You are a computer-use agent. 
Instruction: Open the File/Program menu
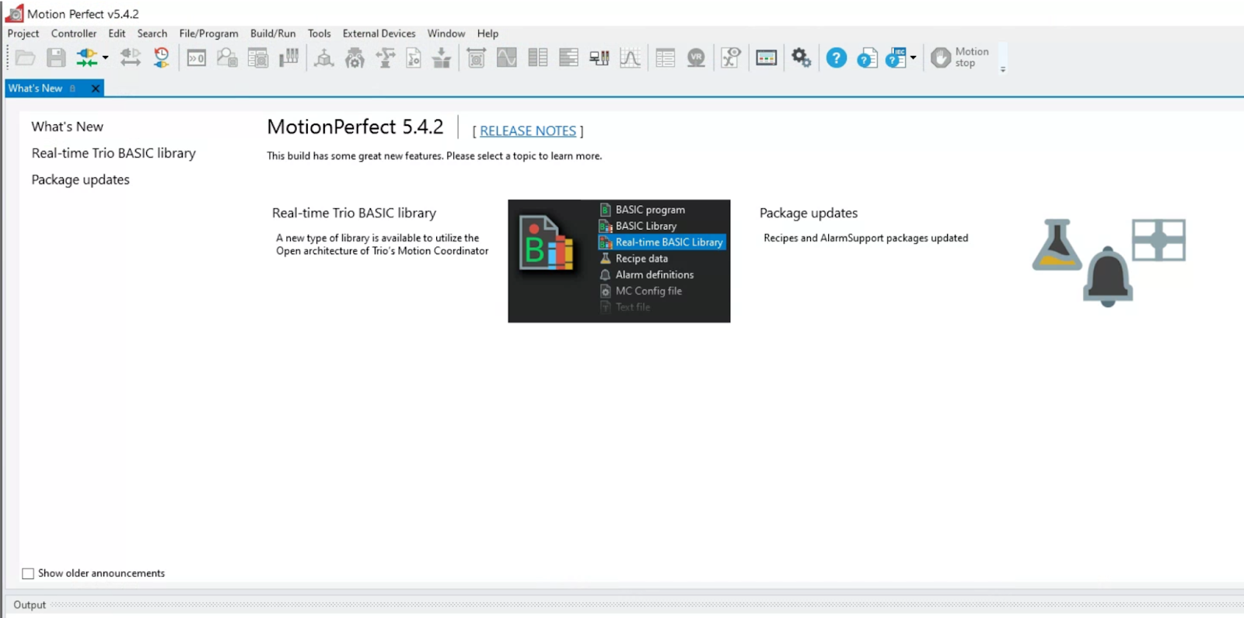[x=208, y=33]
